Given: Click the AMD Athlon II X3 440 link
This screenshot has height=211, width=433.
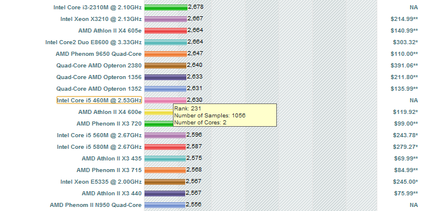Looking at the screenshot, I should (x=111, y=194).
